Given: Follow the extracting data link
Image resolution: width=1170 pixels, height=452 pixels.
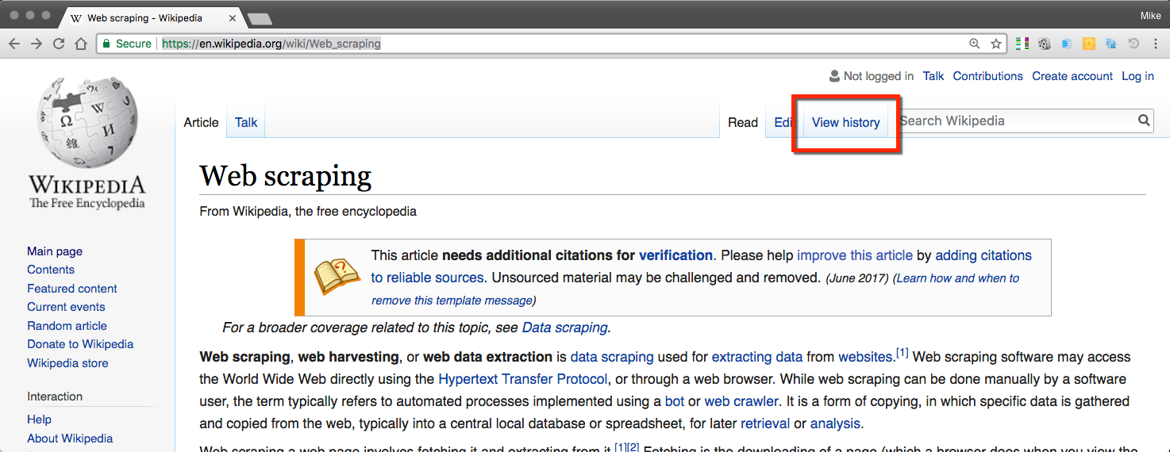Looking at the screenshot, I should click(757, 357).
